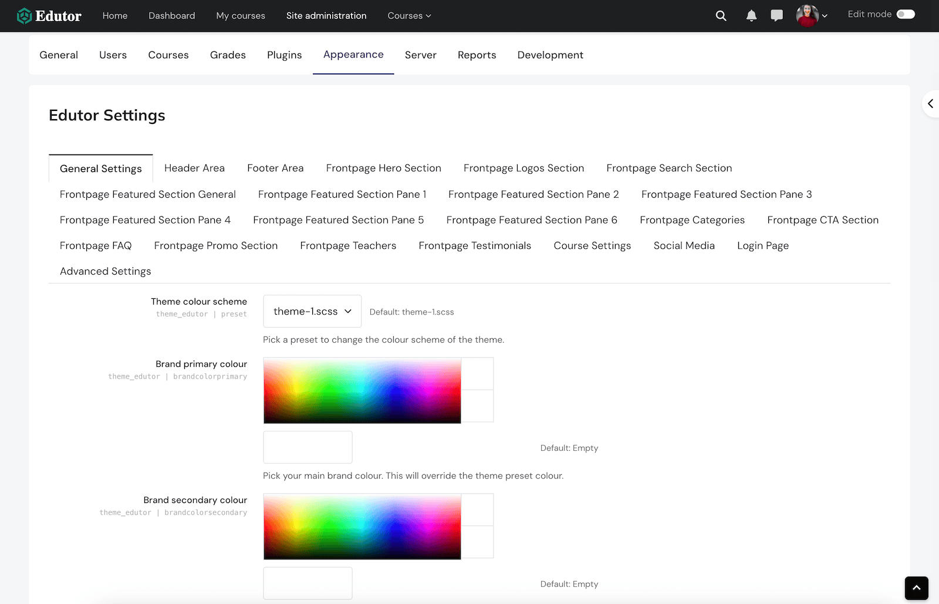Go to the Dashboard
Image resolution: width=939 pixels, height=604 pixels.
(171, 16)
